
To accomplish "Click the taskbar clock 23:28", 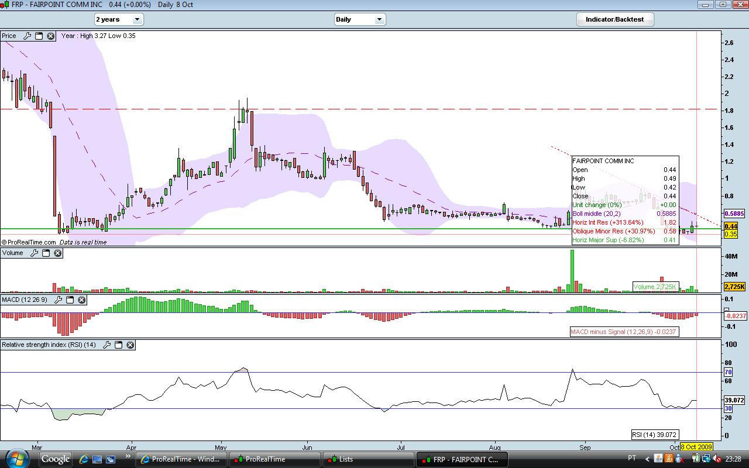I will [733, 459].
